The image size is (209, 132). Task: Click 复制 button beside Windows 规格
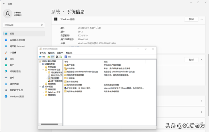point(191,19)
